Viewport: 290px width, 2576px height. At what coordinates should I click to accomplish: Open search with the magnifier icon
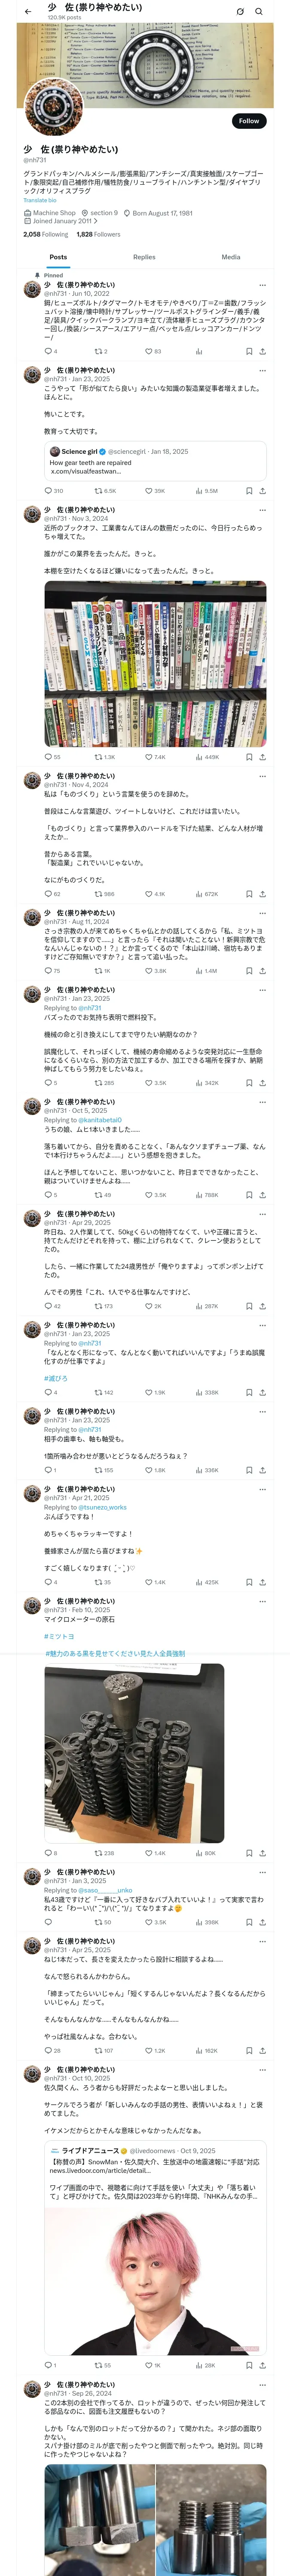pos(259,12)
